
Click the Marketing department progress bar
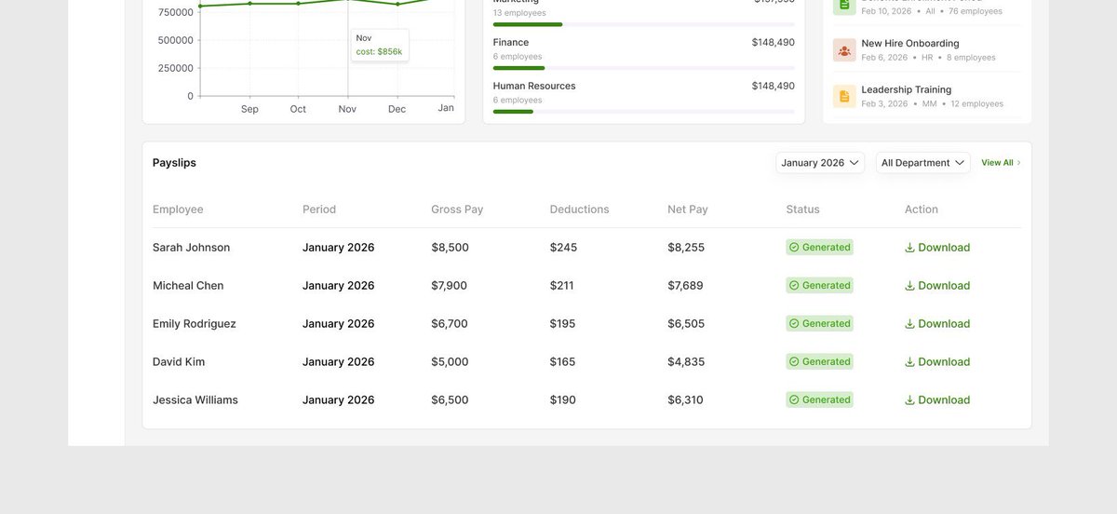tap(644, 24)
